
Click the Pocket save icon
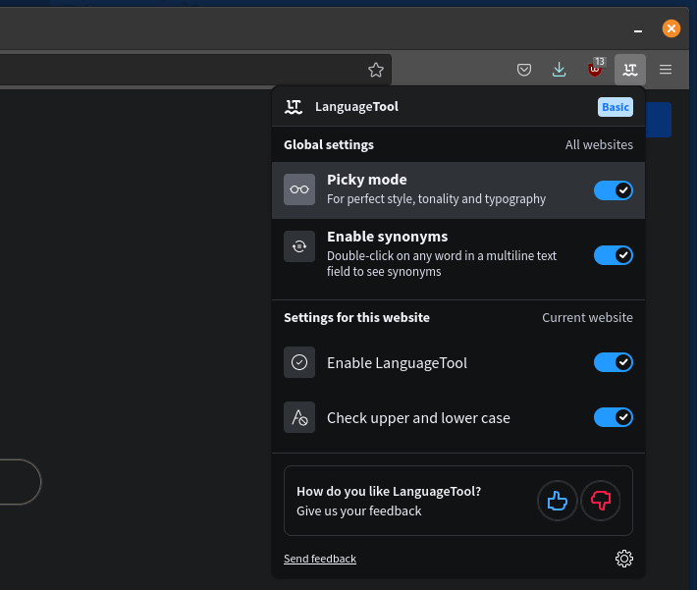click(x=524, y=70)
